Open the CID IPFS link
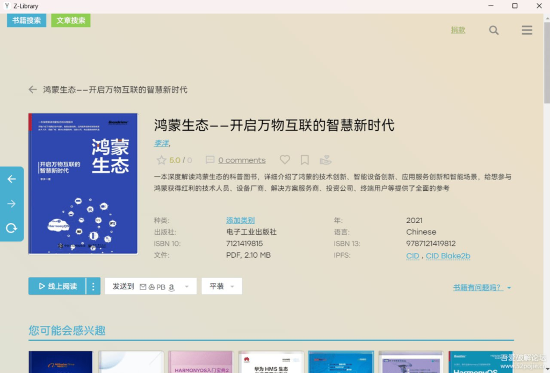Image resolution: width=550 pixels, height=373 pixels. point(412,256)
